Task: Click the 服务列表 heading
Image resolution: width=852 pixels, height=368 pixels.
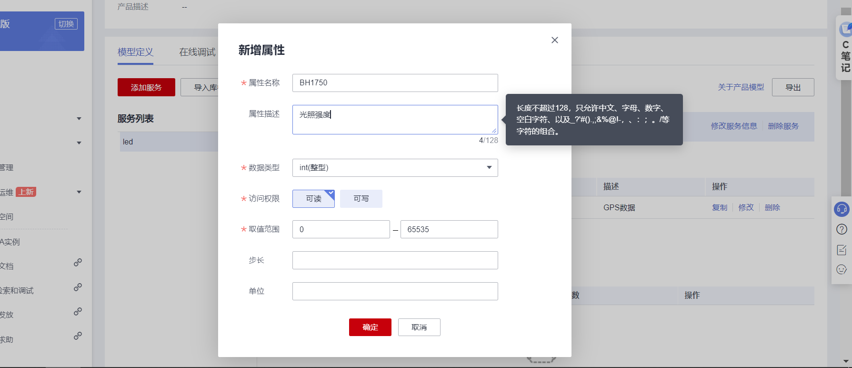Action: [x=136, y=119]
